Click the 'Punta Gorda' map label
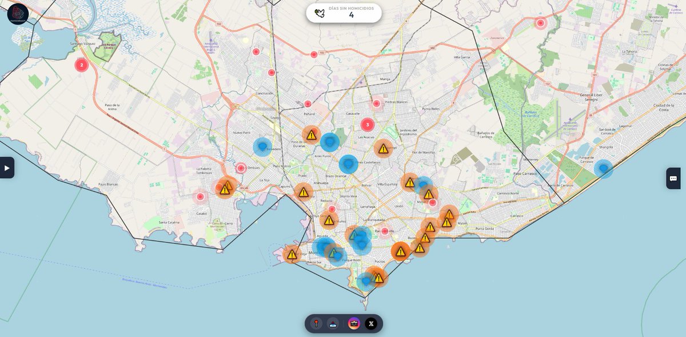 484,228
